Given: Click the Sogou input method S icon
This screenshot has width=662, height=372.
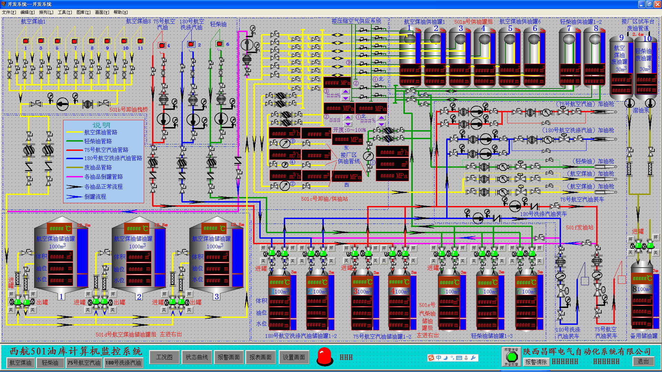Looking at the screenshot, I should (x=431, y=358).
